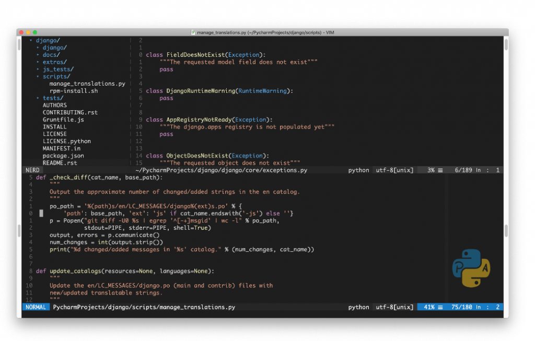Click class AppRegistryNotReady definition line
The width and height of the screenshot is (535, 341).
(209, 120)
